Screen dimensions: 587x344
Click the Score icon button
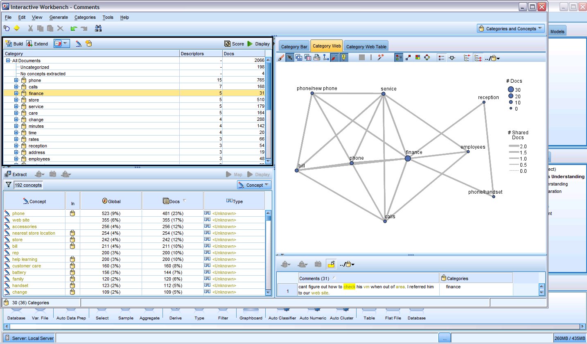(x=234, y=44)
